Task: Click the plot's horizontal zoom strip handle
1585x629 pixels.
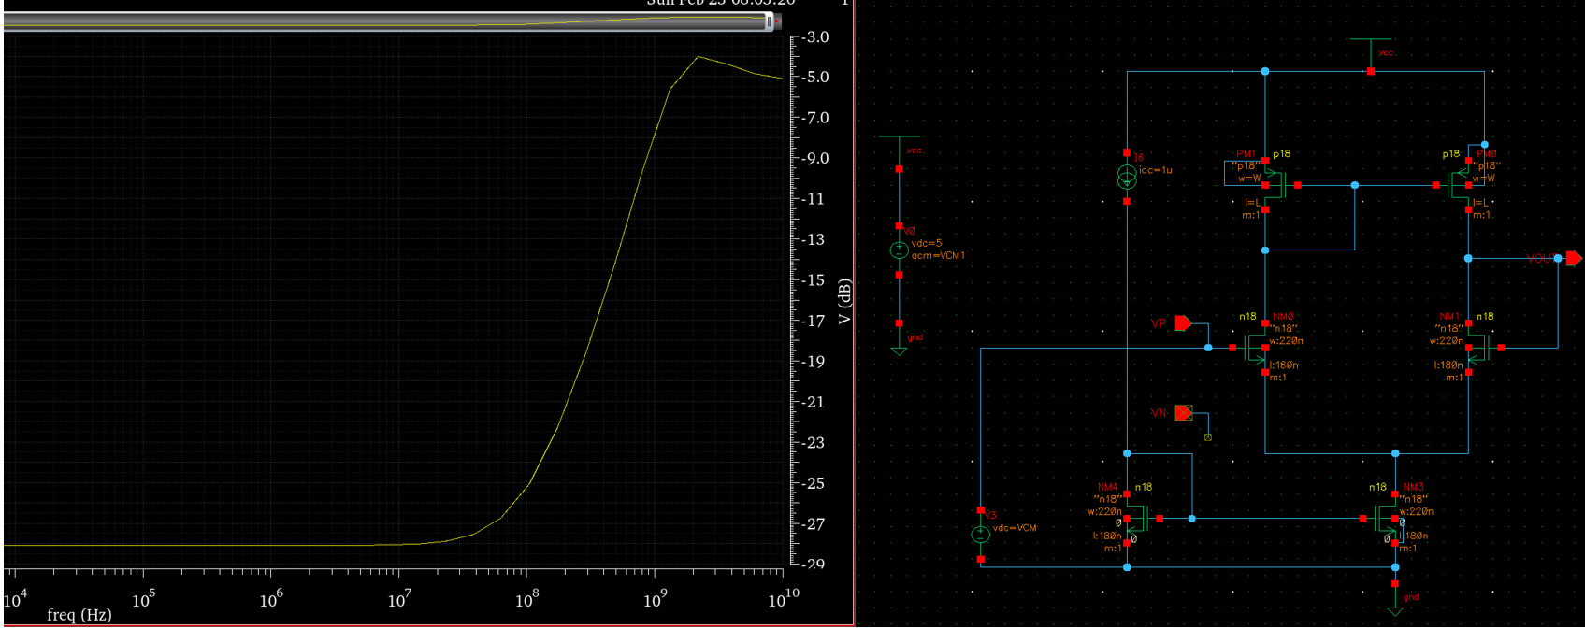Action: [769, 21]
